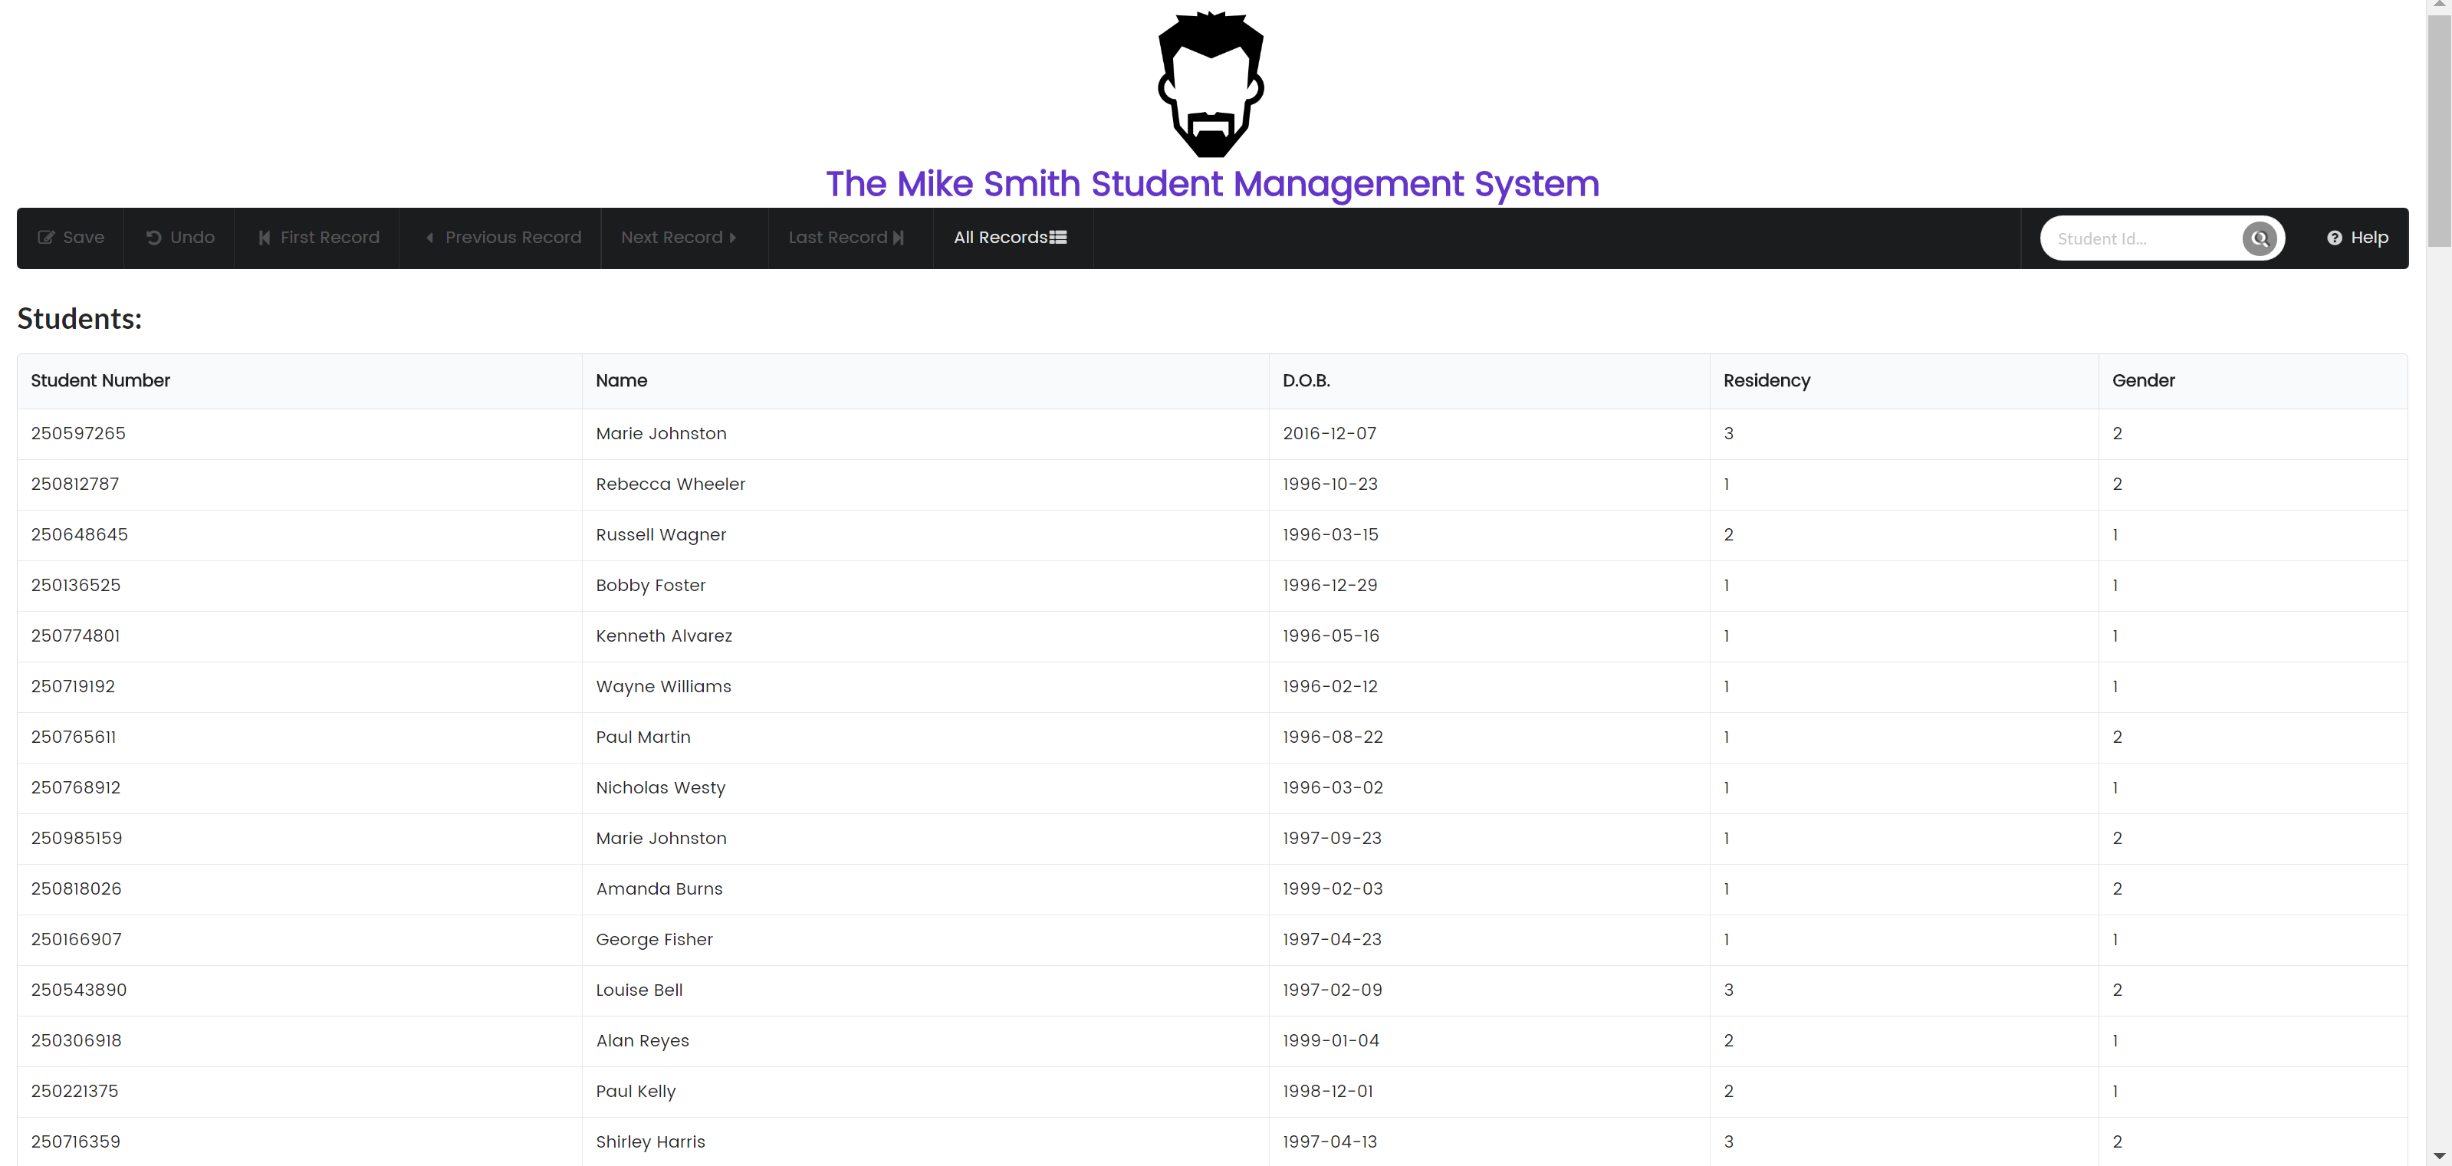
Task: Click the Nicholas Westy name cell
Action: (x=659, y=788)
